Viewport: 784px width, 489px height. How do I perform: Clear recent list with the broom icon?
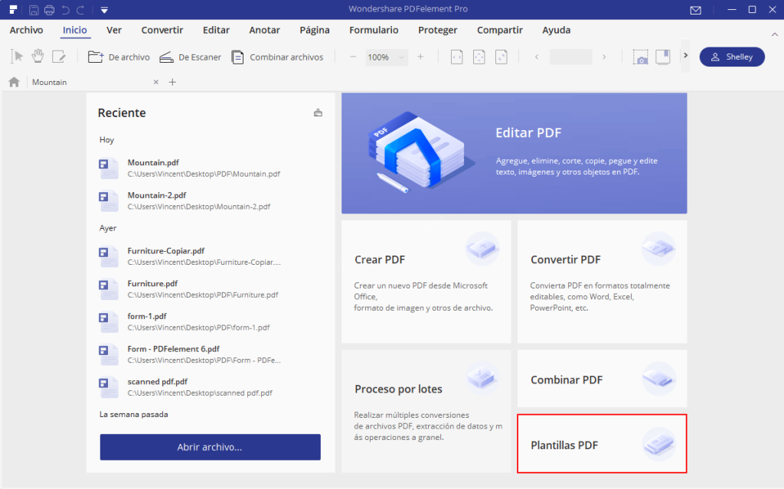(x=318, y=113)
